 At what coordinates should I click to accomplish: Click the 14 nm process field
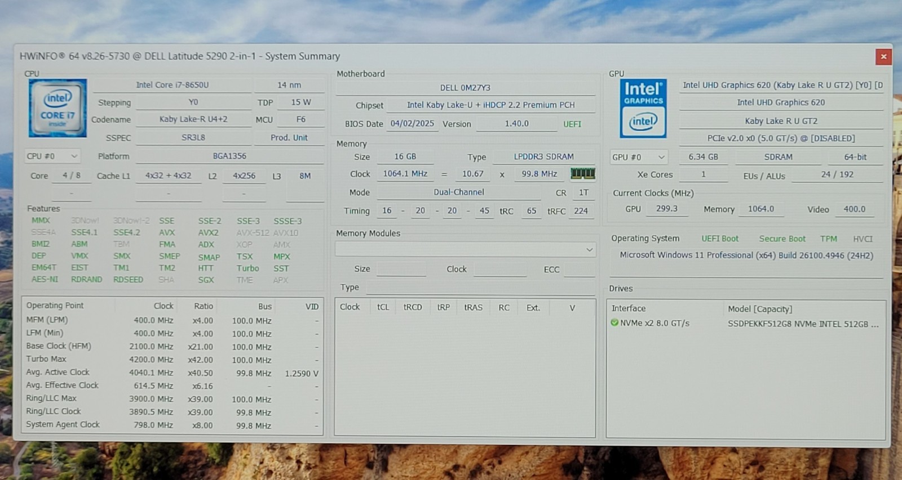[x=289, y=85]
